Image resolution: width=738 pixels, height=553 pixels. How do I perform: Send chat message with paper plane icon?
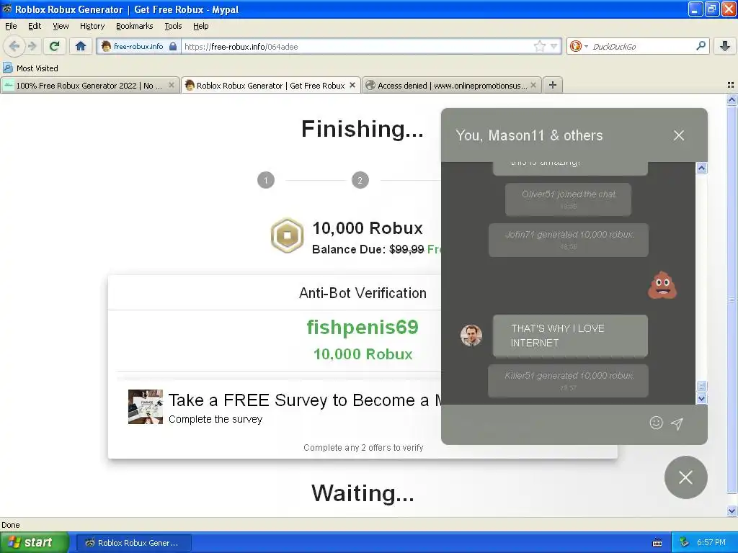tap(677, 423)
